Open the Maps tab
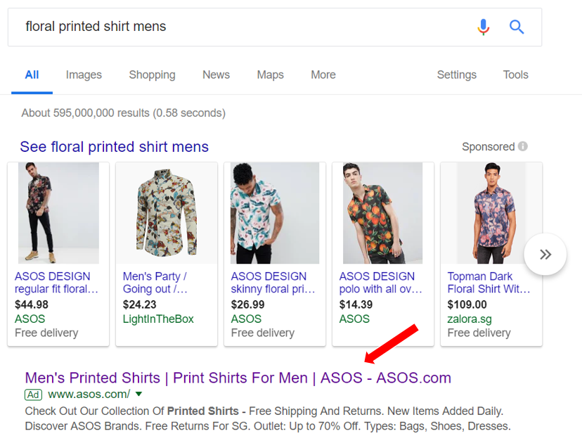The width and height of the screenshot is (582, 448). (271, 75)
